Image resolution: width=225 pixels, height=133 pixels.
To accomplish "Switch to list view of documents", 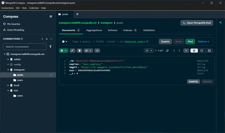I will point(194,50).
